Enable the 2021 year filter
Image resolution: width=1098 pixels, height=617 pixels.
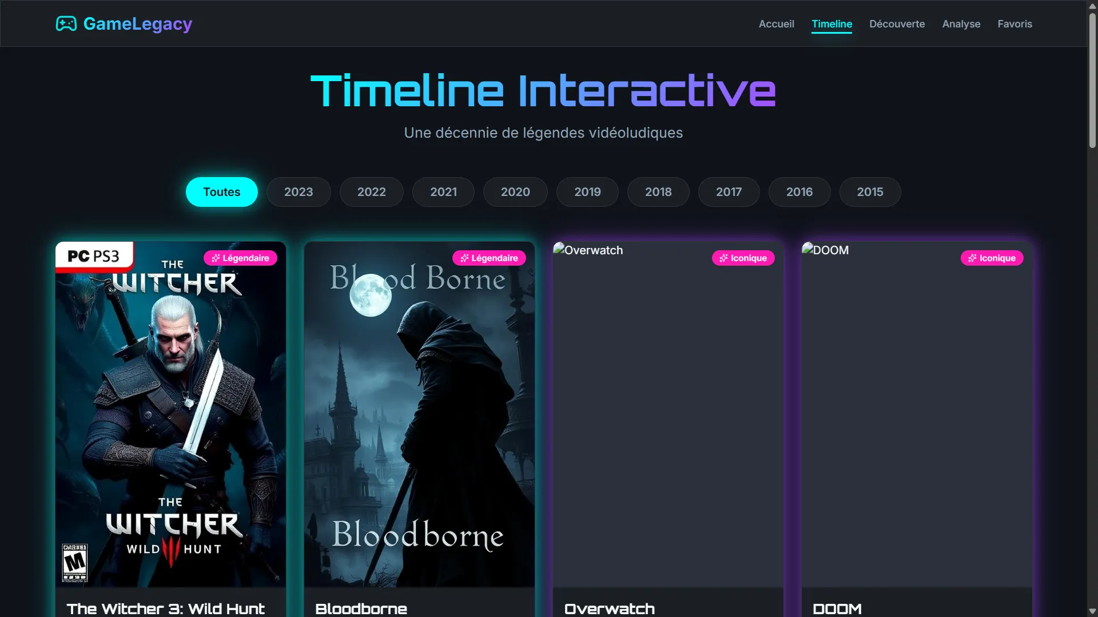tap(443, 192)
